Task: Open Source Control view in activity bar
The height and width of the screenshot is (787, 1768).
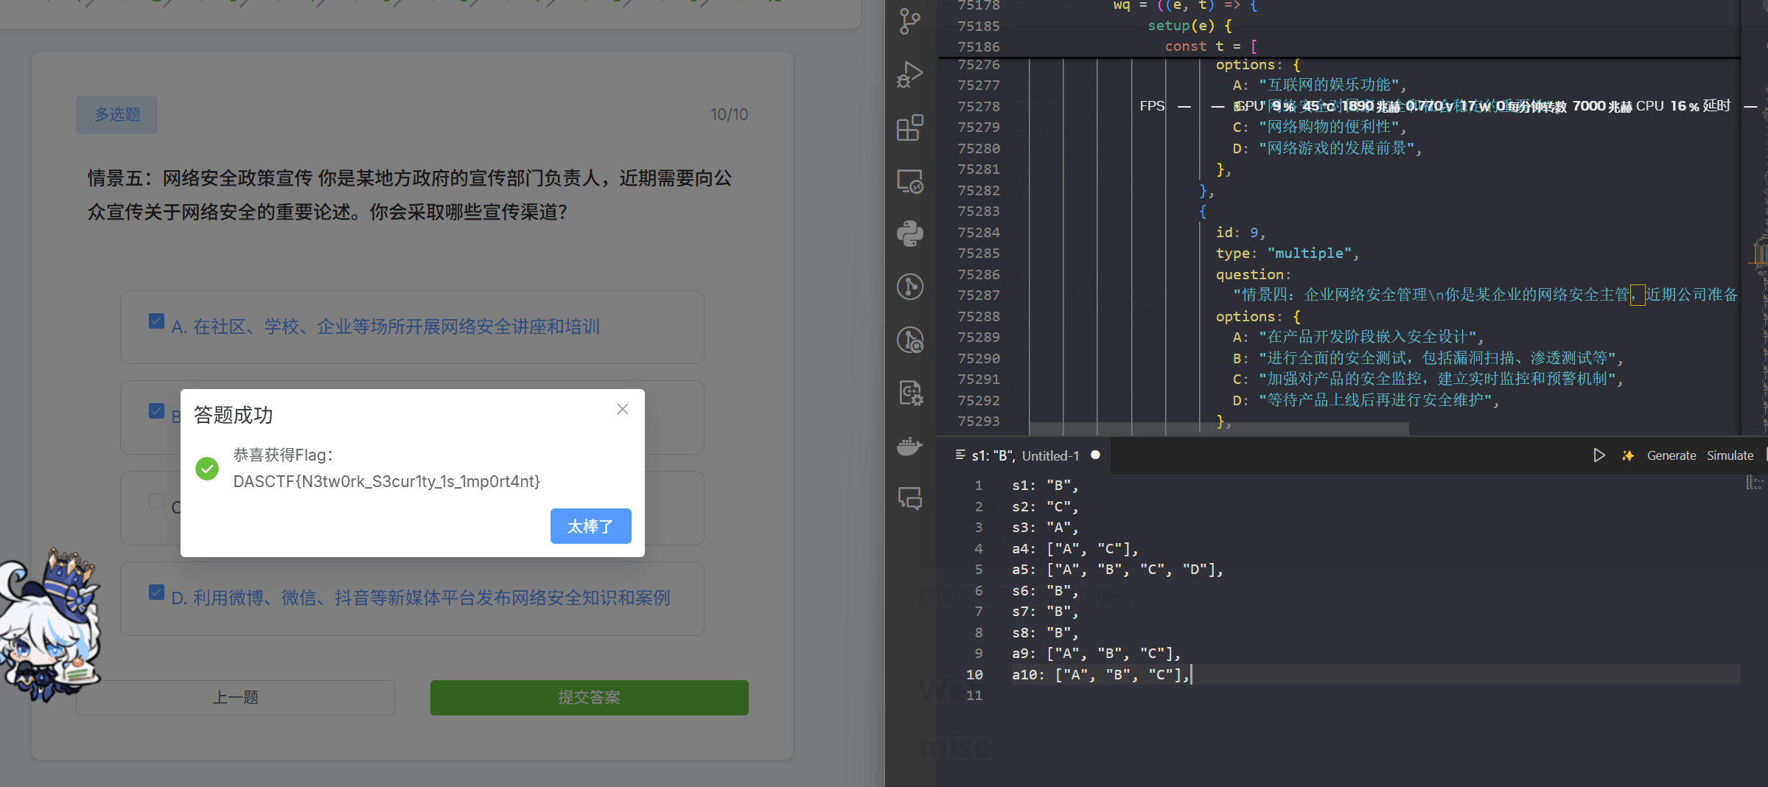Action: [x=910, y=21]
